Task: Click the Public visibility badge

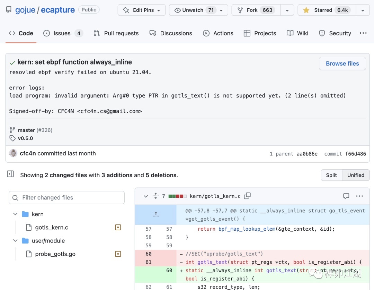Action: (x=89, y=10)
